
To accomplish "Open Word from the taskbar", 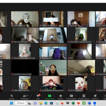I will [89, 103].
